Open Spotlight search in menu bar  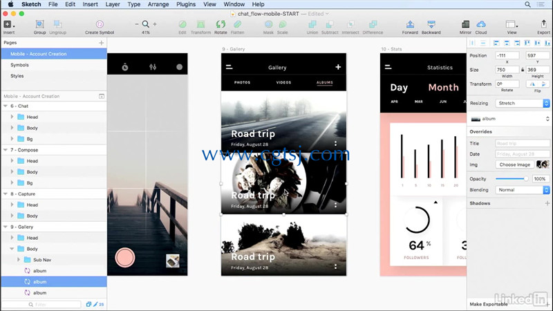527,4
